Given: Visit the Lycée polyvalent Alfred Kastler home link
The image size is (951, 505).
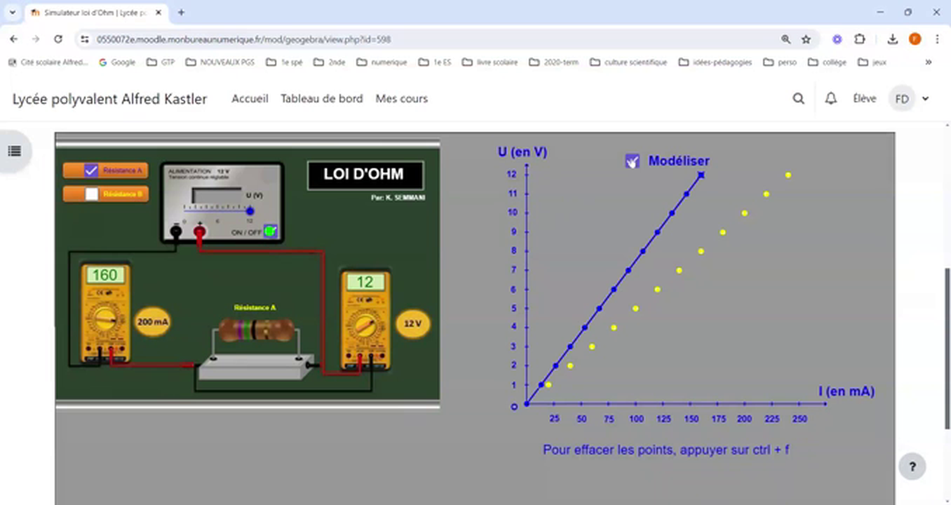Looking at the screenshot, I should pos(109,99).
